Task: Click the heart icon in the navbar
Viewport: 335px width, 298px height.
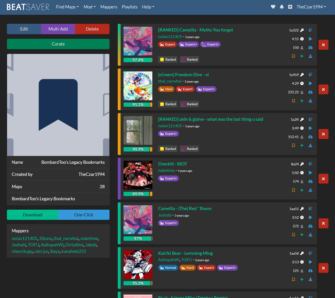Action: click(273, 7)
